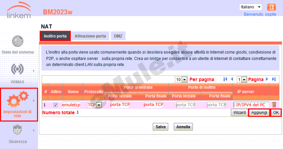Click the Annulla button
Image resolution: width=283 pixels, height=149 pixels.
pos(183,127)
